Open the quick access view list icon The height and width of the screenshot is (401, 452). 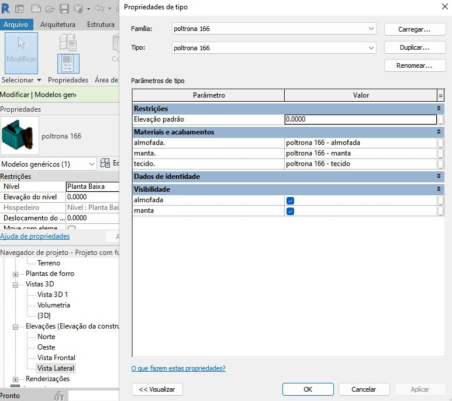click(x=19, y=9)
